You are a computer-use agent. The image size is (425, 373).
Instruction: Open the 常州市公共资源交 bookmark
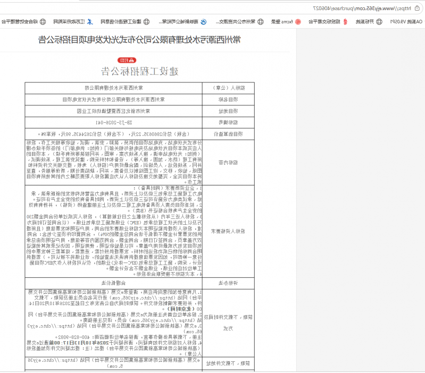(x=239, y=22)
